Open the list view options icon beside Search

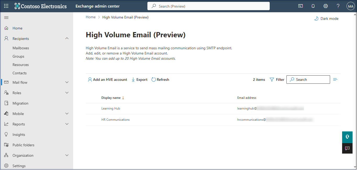click(x=335, y=80)
